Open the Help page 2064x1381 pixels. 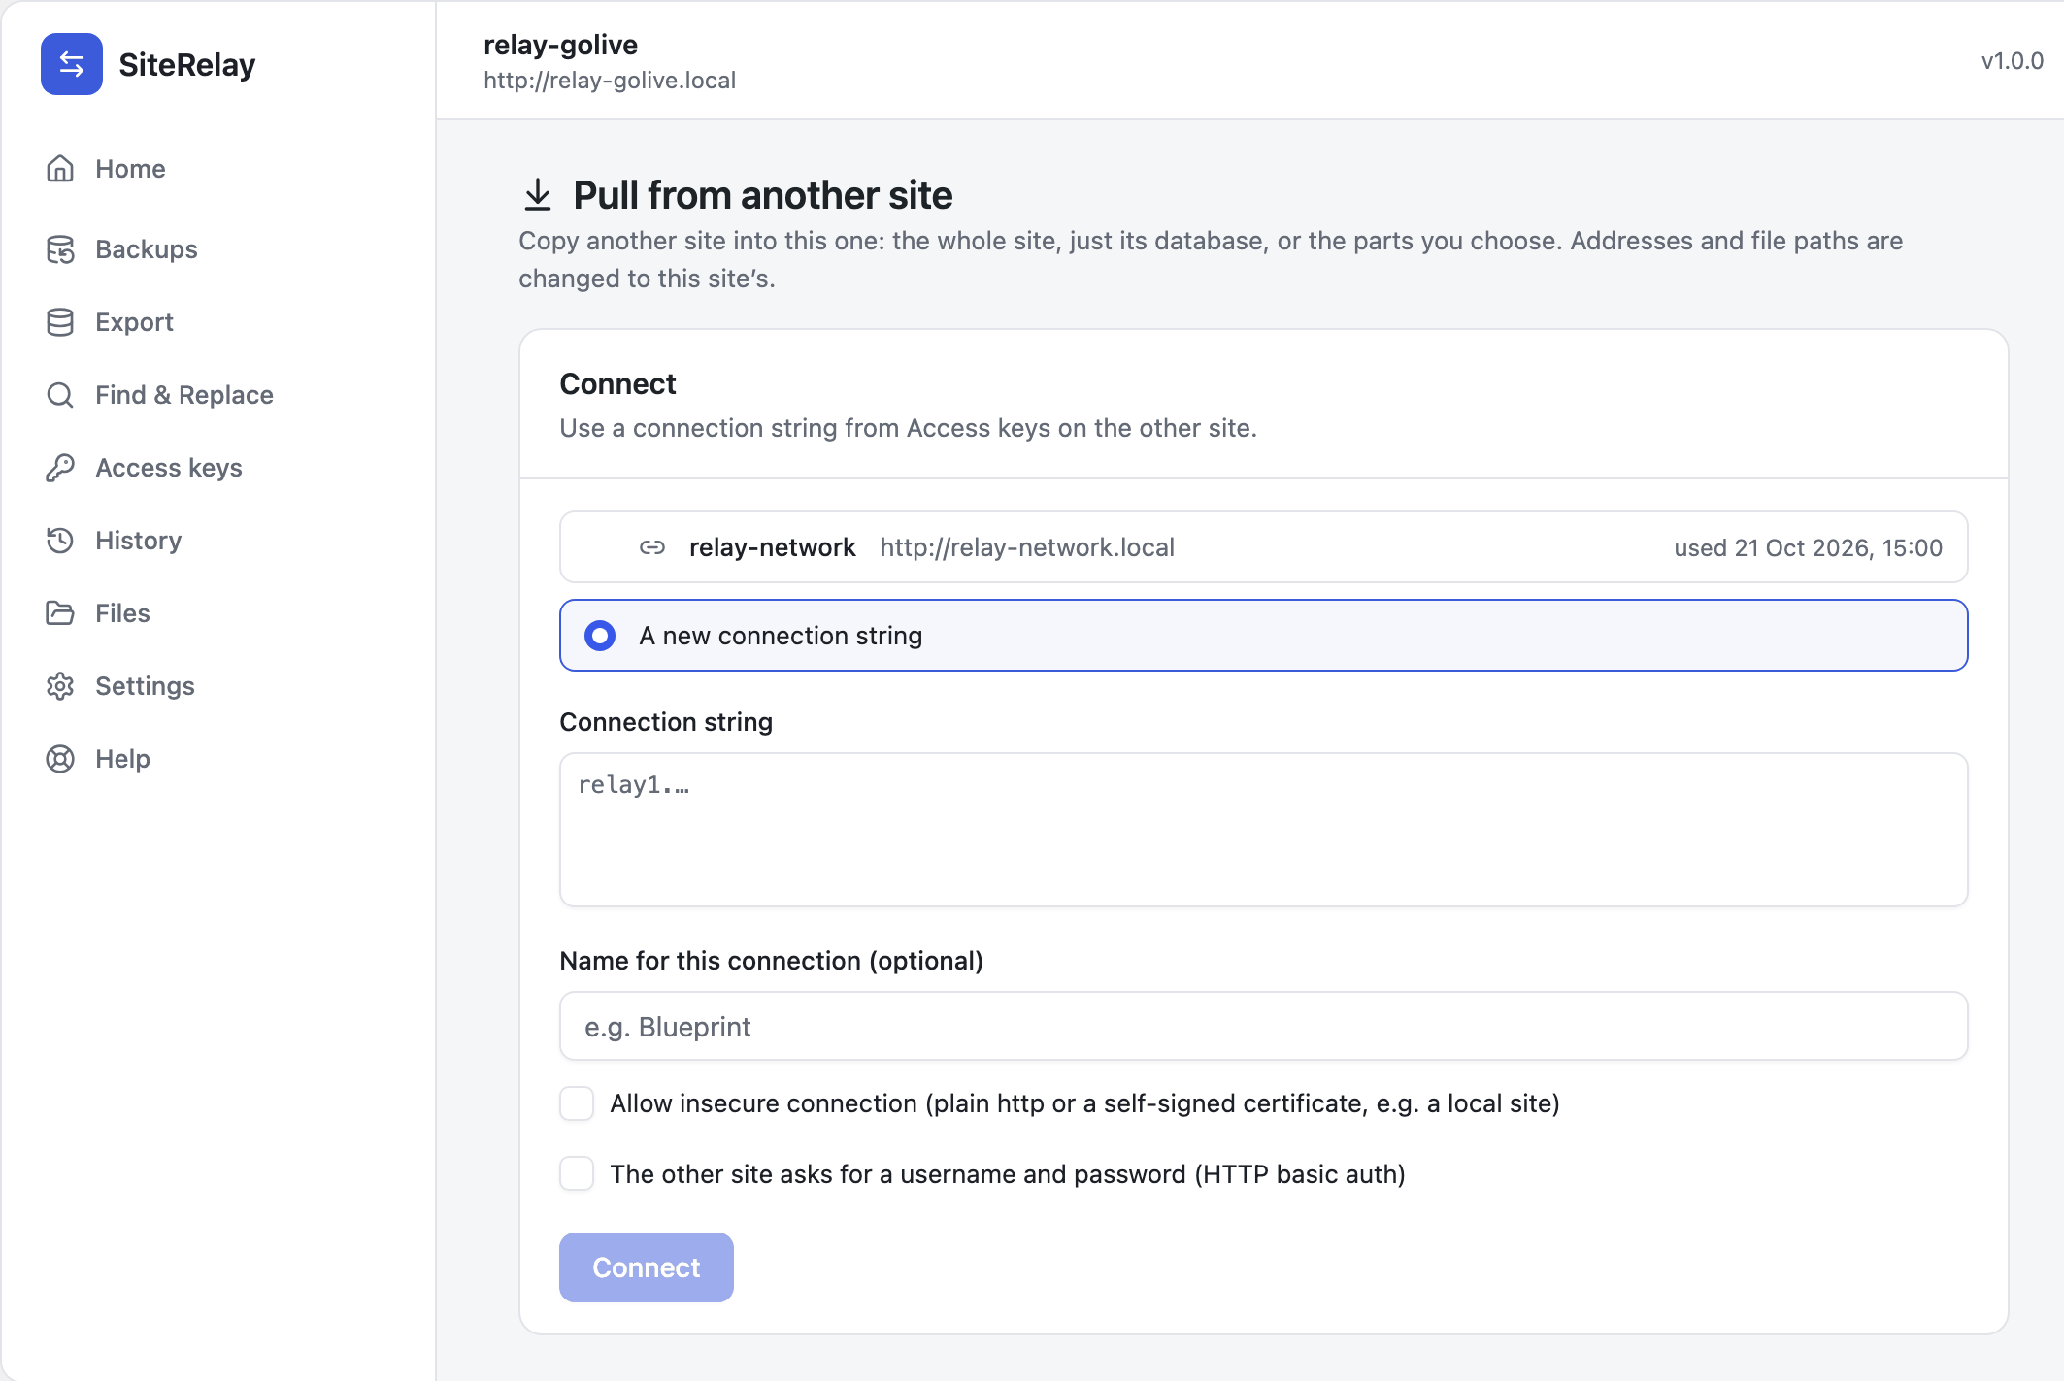(x=122, y=759)
